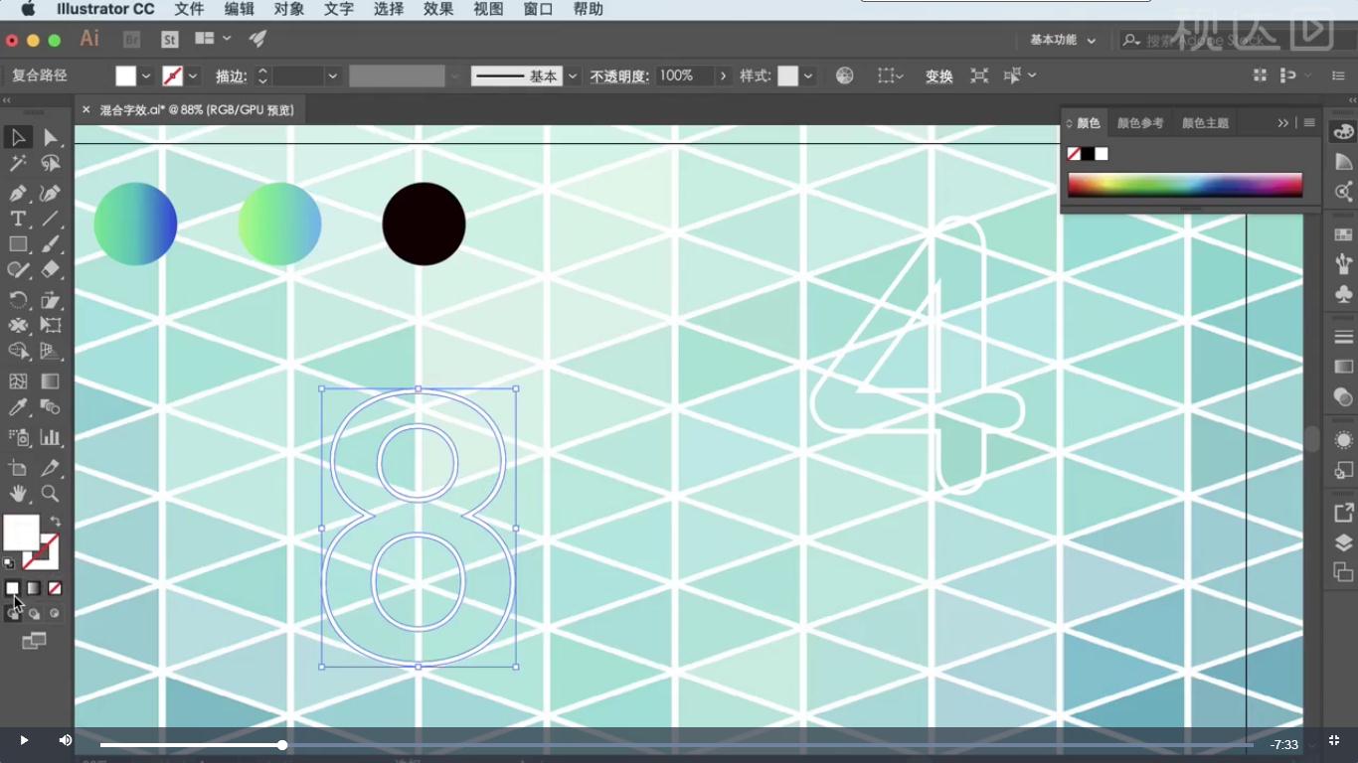Reset to default fill and stroke
This screenshot has height=763, width=1358.
pos(9,563)
